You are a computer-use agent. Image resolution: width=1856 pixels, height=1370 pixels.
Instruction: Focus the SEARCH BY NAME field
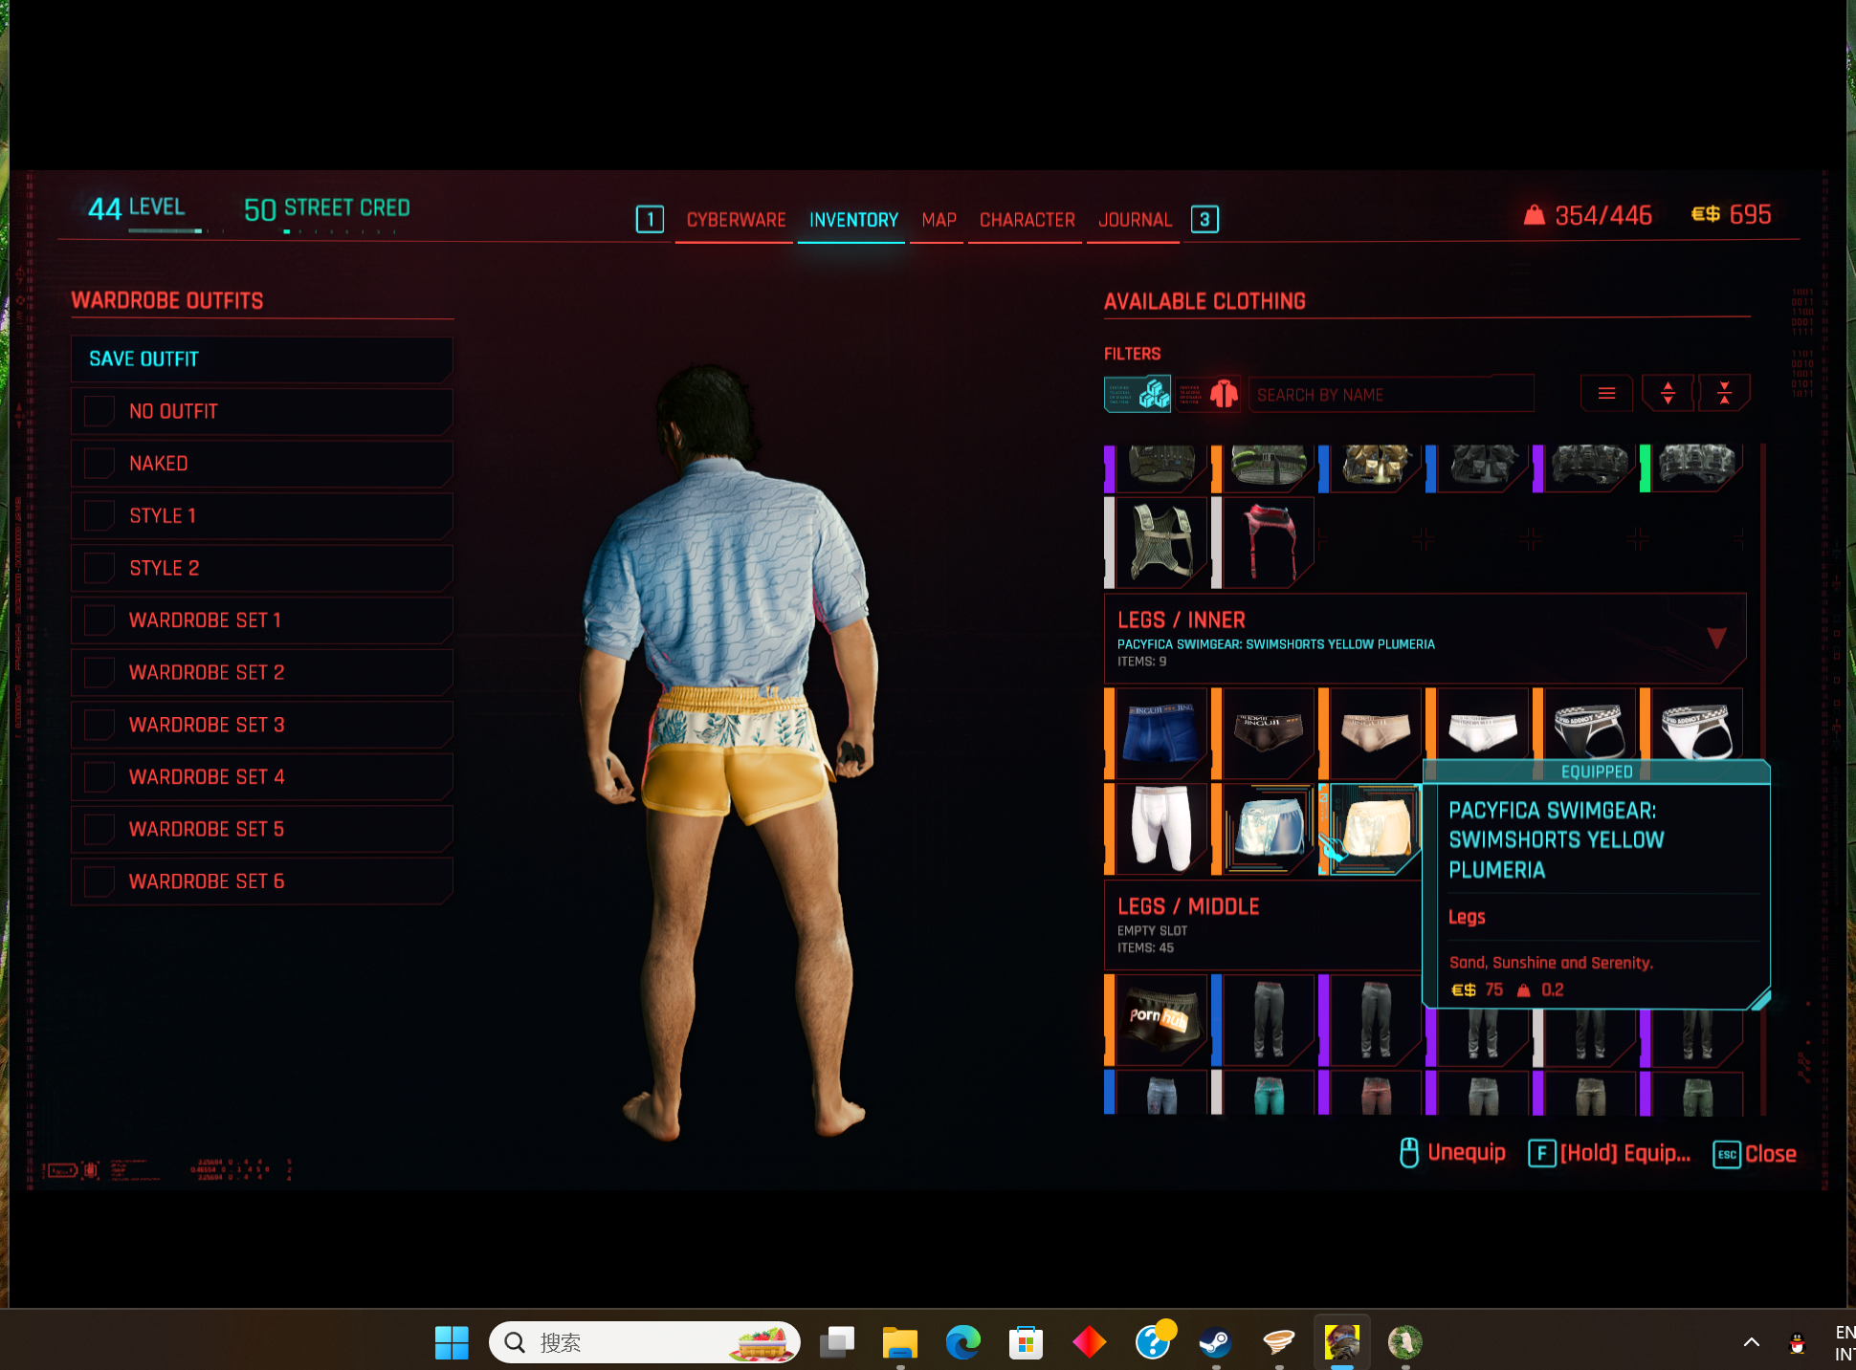tap(1392, 394)
